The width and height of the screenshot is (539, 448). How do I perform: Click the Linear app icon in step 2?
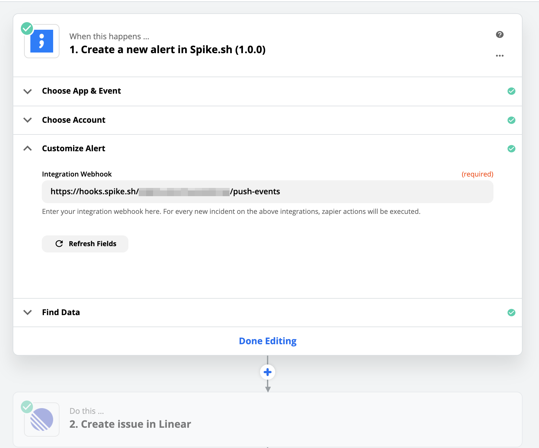(x=42, y=420)
